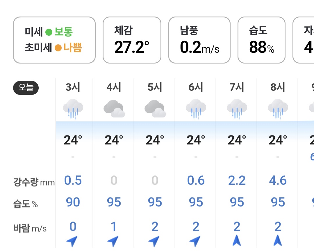Open the 습도 88% humidity card
Screen dimensions: 314x252
pyautogui.click(x=262, y=40)
